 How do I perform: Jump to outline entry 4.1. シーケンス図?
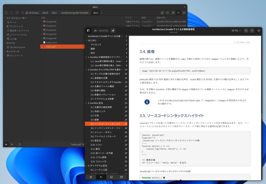pyautogui.click(x=106, y=170)
